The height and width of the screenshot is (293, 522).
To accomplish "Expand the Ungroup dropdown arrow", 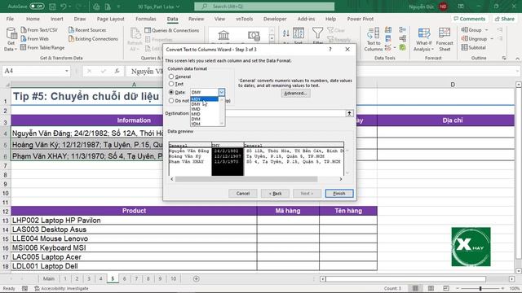I will point(491,39).
